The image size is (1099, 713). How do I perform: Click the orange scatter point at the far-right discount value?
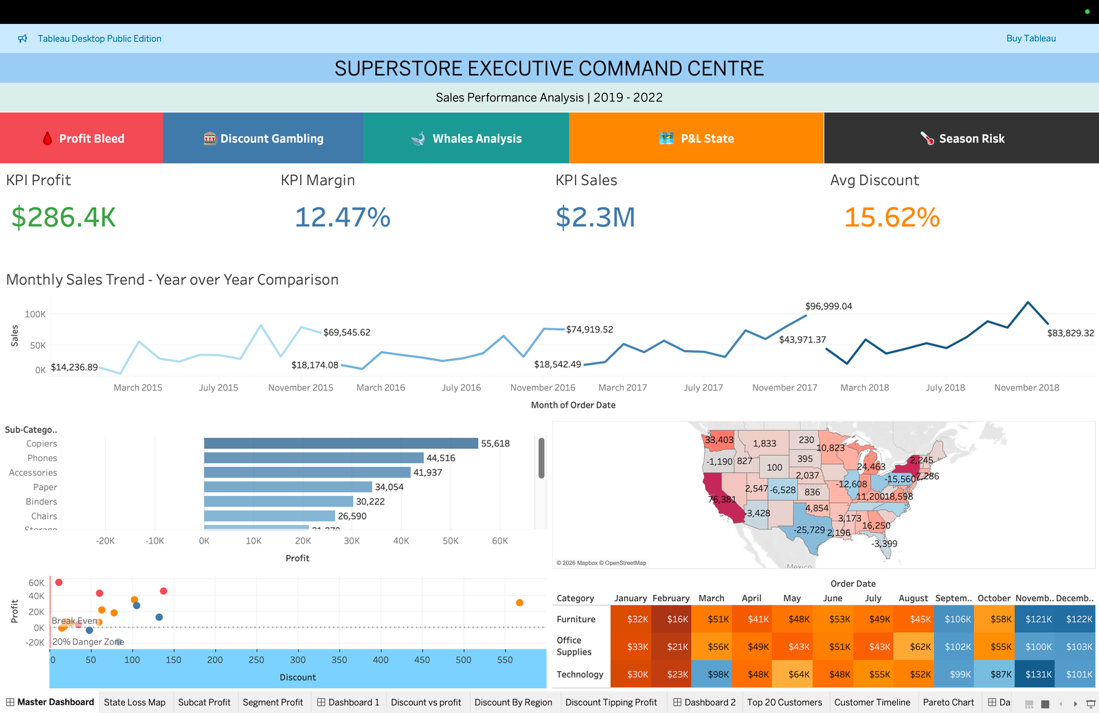(520, 603)
